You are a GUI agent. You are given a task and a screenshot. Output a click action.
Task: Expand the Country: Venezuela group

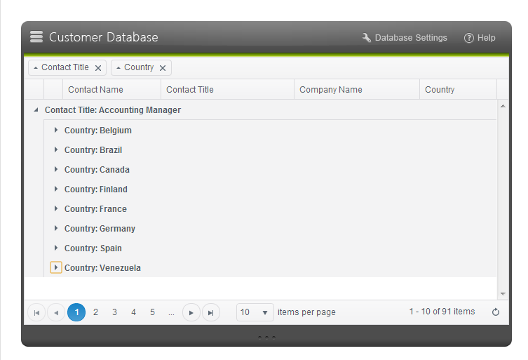point(56,267)
